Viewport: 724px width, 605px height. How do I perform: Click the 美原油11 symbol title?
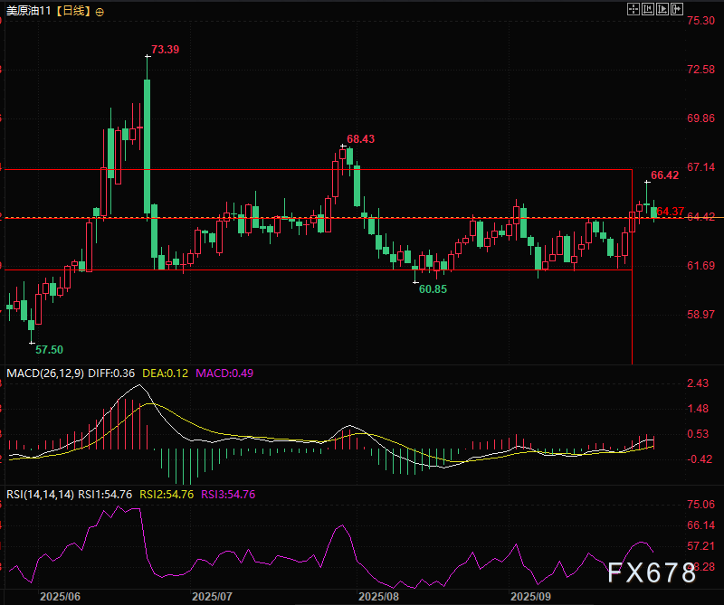pos(28,12)
